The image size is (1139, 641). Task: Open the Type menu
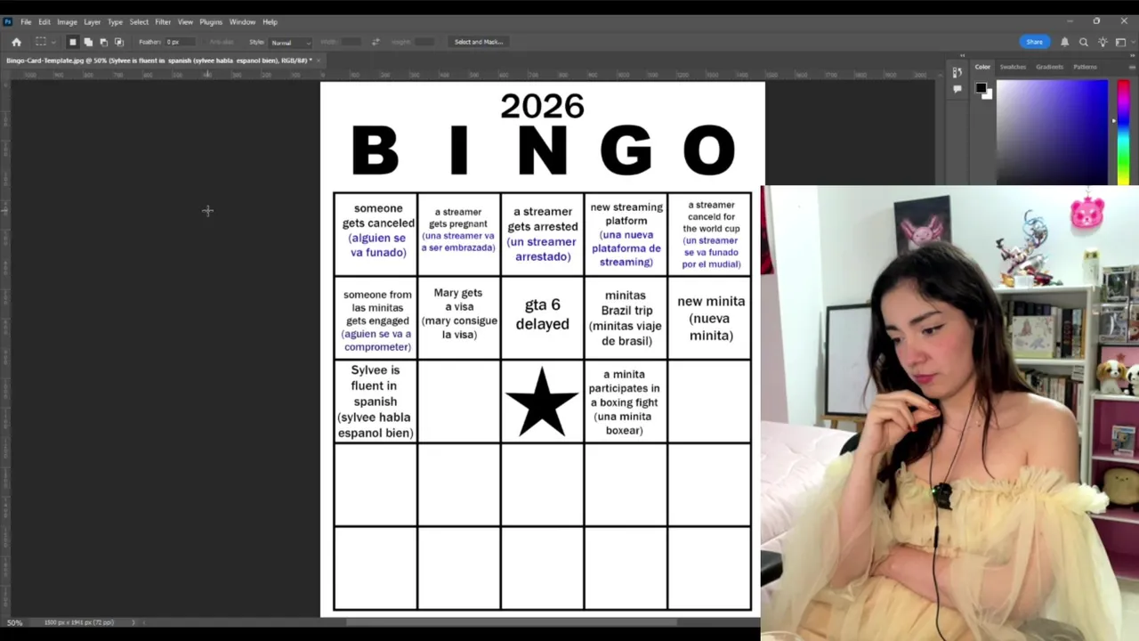pyautogui.click(x=115, y=21)
